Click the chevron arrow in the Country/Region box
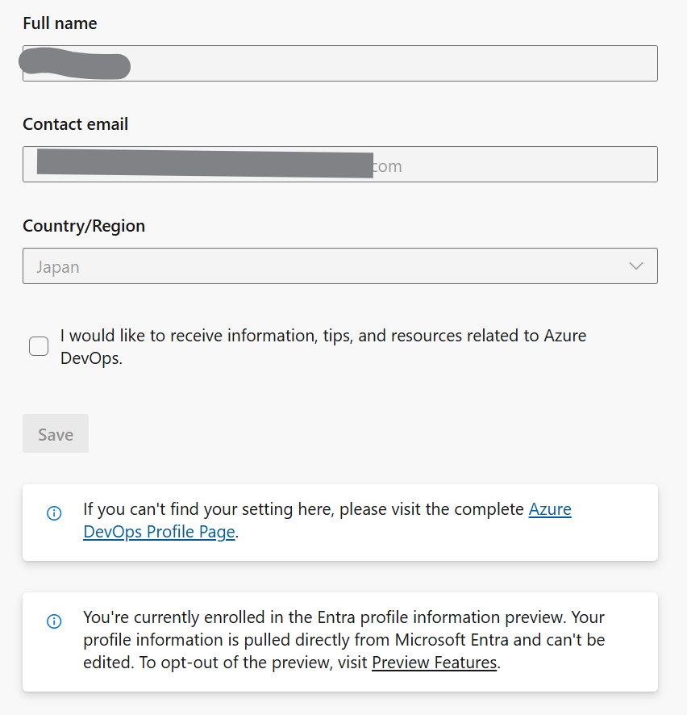The image size is (687, 715). pyautogui.click(x=635, y=266)
